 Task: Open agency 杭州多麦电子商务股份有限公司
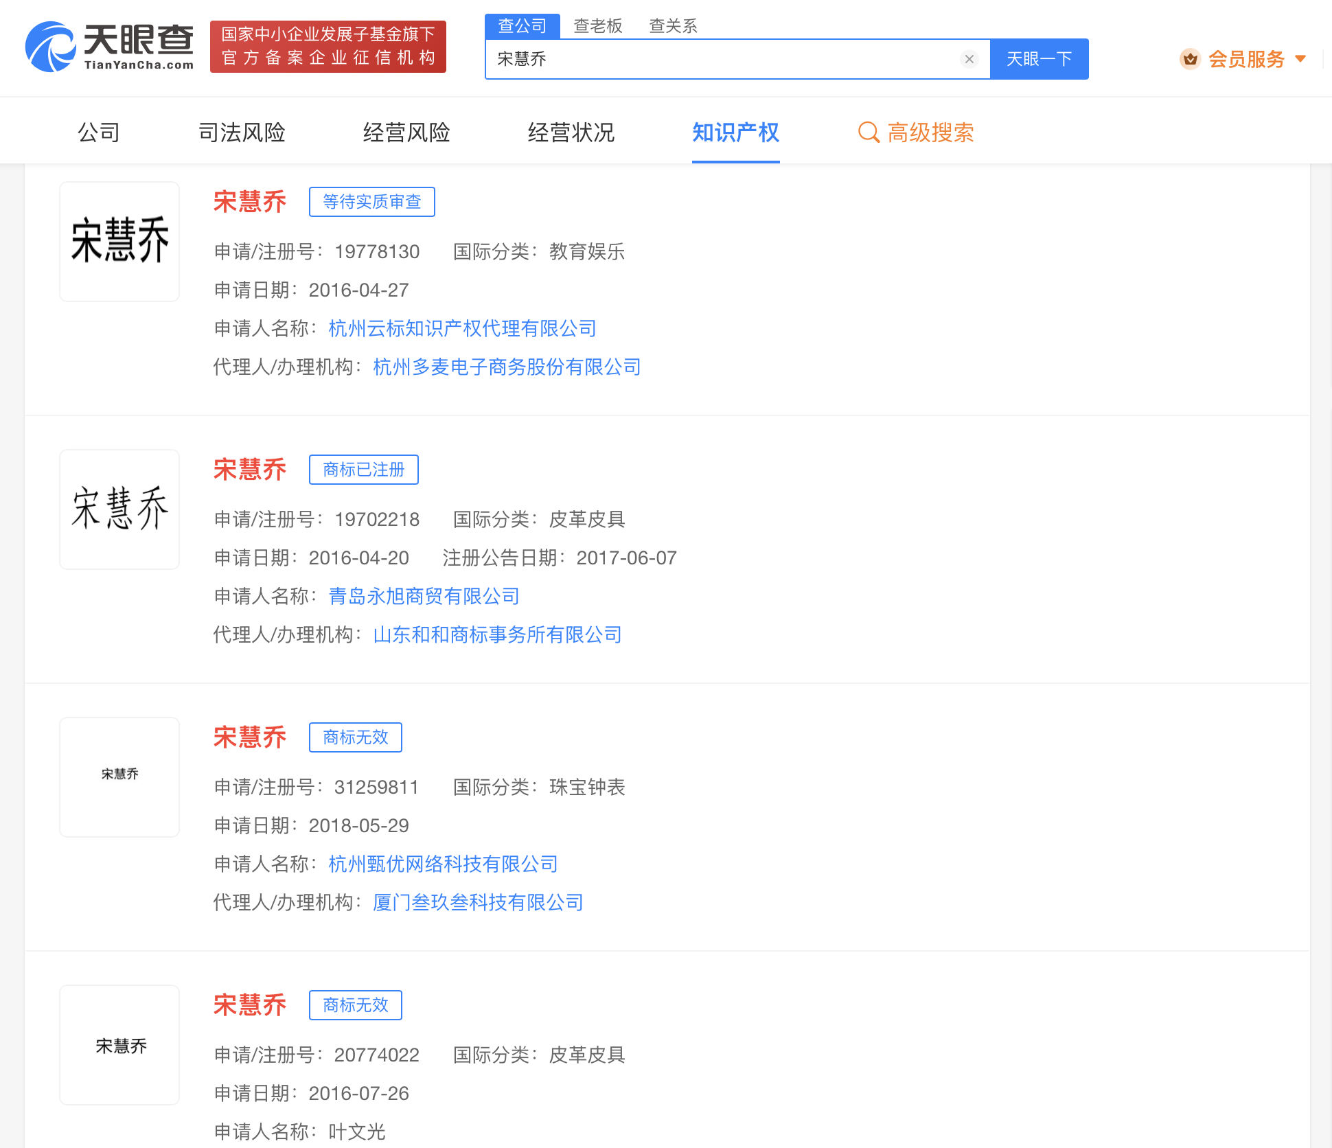(507, 367)
